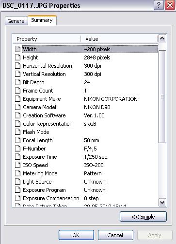Click the page icon beside Color Representation
This screenshot has height=244, width=176.
tap(18, 124)
